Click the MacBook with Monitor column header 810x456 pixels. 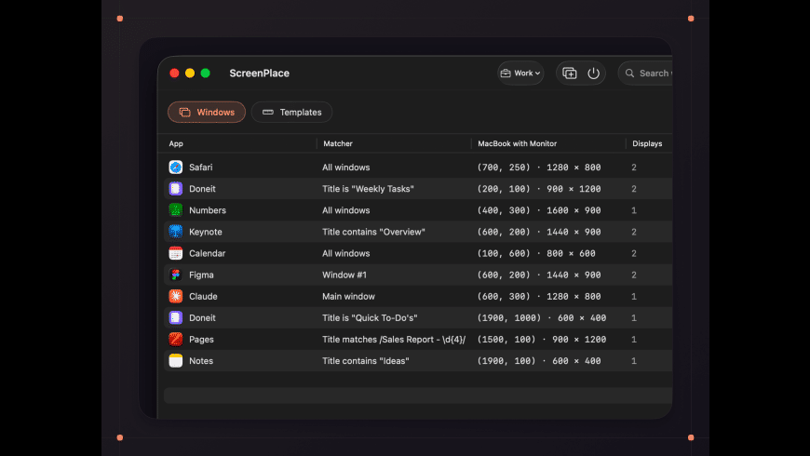click(517, 143)
